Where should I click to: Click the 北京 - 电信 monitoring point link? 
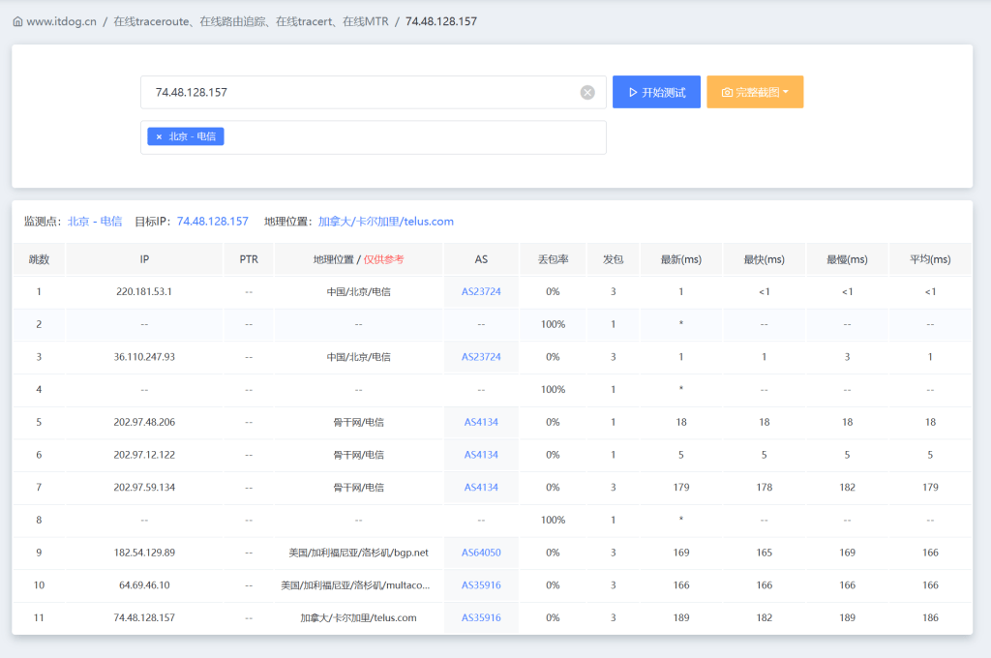(x=95, y=222)
